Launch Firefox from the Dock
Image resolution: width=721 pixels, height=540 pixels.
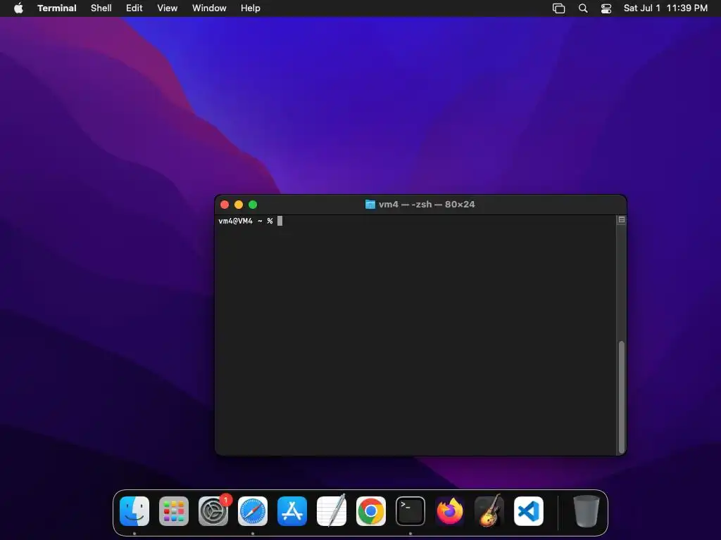pos(450,511)
